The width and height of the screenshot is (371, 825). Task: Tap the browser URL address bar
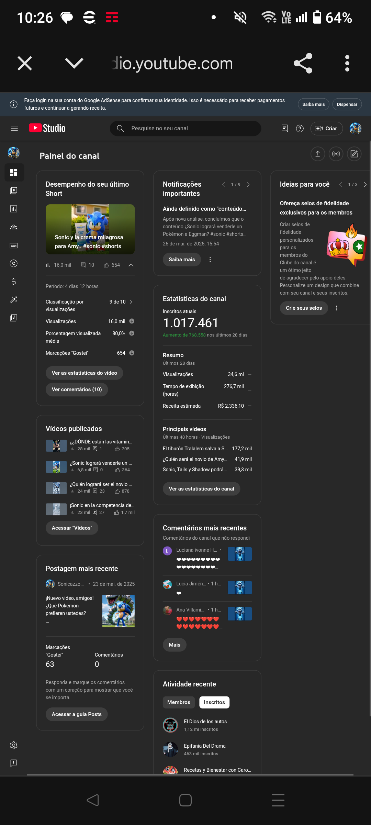click(x=172, y=64)
